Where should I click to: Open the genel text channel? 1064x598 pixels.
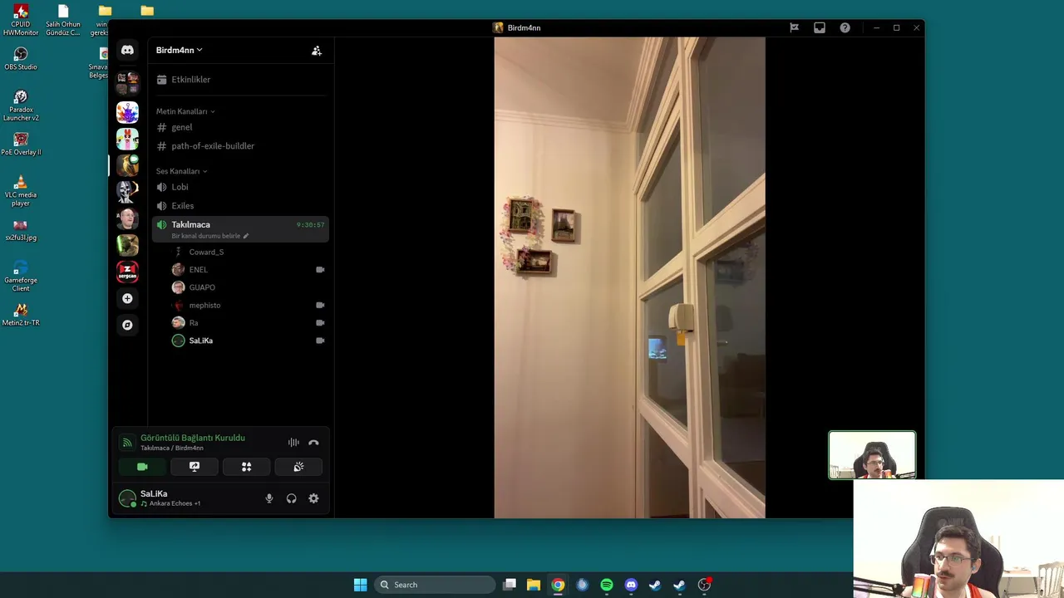(x=239, y=127)
